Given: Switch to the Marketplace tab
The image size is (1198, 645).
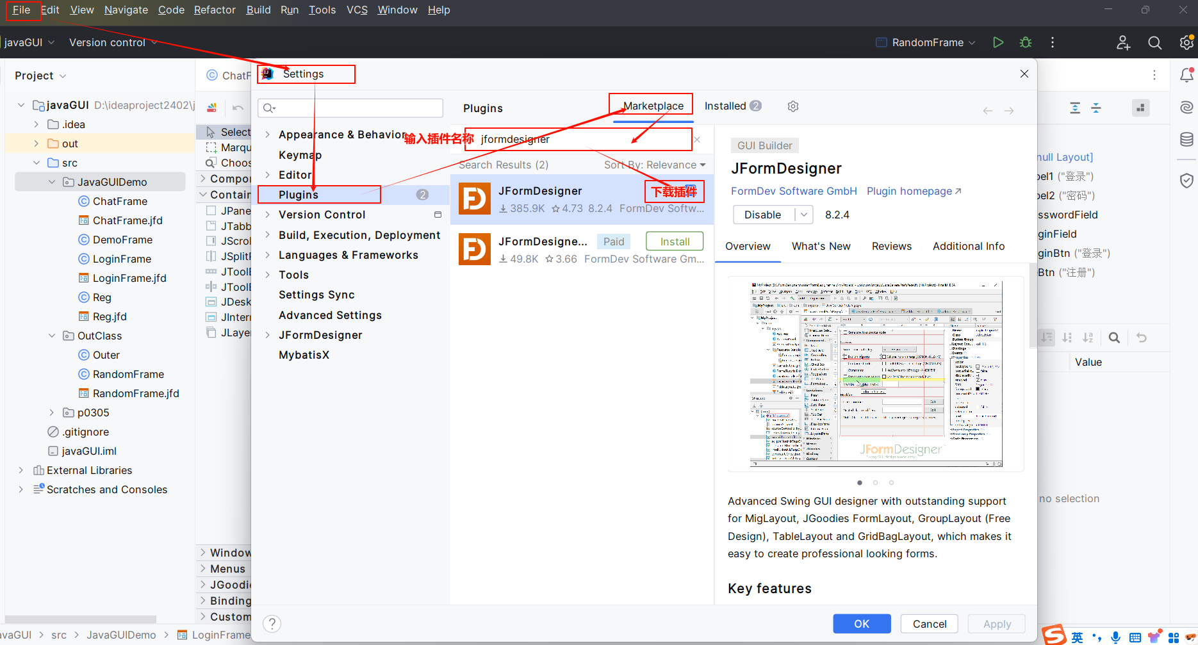Looking at the screenshot, I should tap(653, 106).
